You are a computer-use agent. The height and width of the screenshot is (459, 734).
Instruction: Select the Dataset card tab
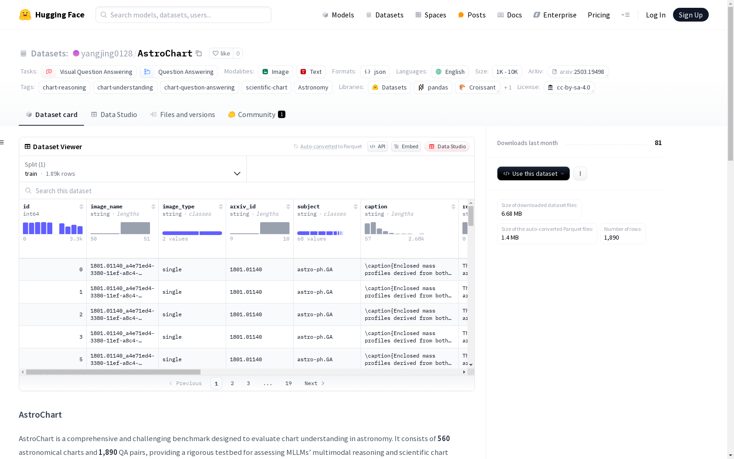[x=51, y=115]
